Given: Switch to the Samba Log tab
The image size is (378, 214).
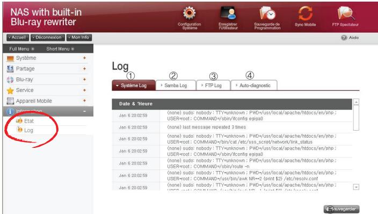Looking at the screenshot, I should (176, 85).
